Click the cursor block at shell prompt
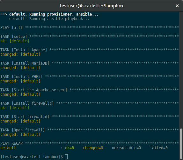Image resolution: width=183 pixels, height=160 pixels. (x=66, y=157)
